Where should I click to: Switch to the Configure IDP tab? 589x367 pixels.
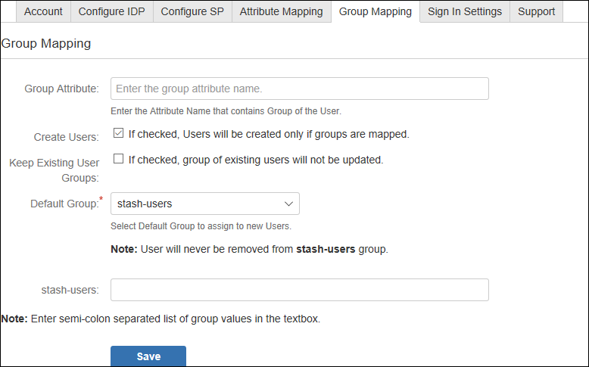[x=111, y=11]
